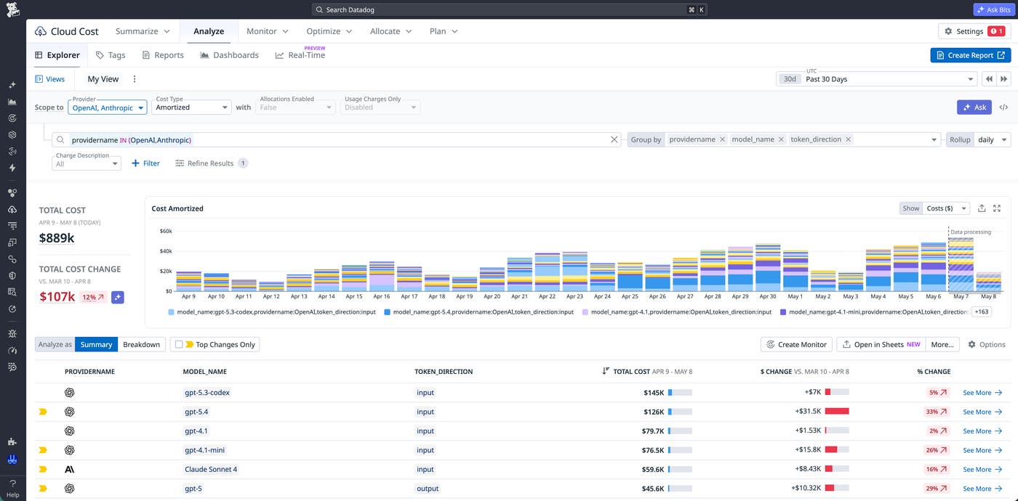
Task: Open the Allocate menu
Action: (x=390, y=31)
